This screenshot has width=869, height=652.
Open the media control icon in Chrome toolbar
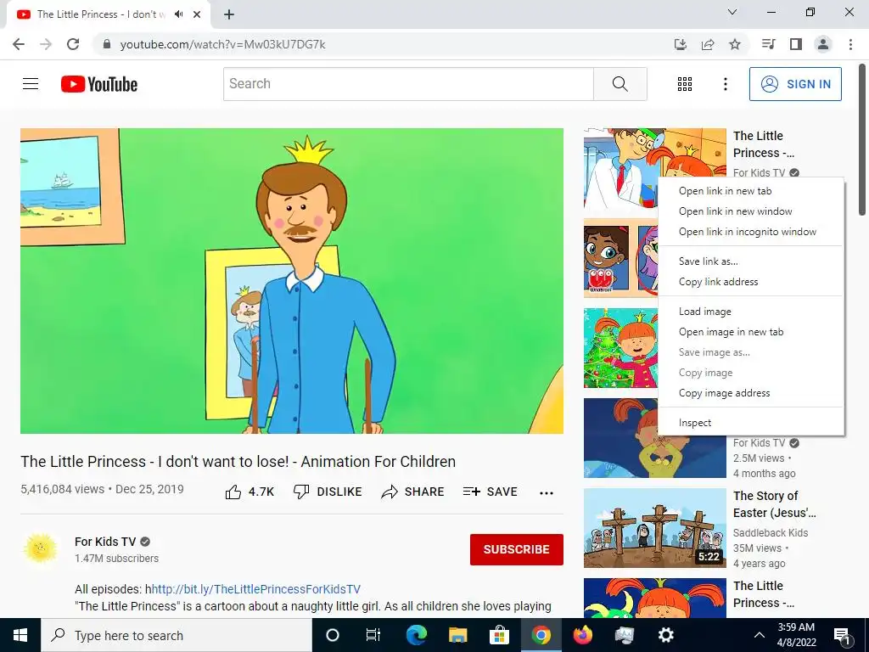768,44
